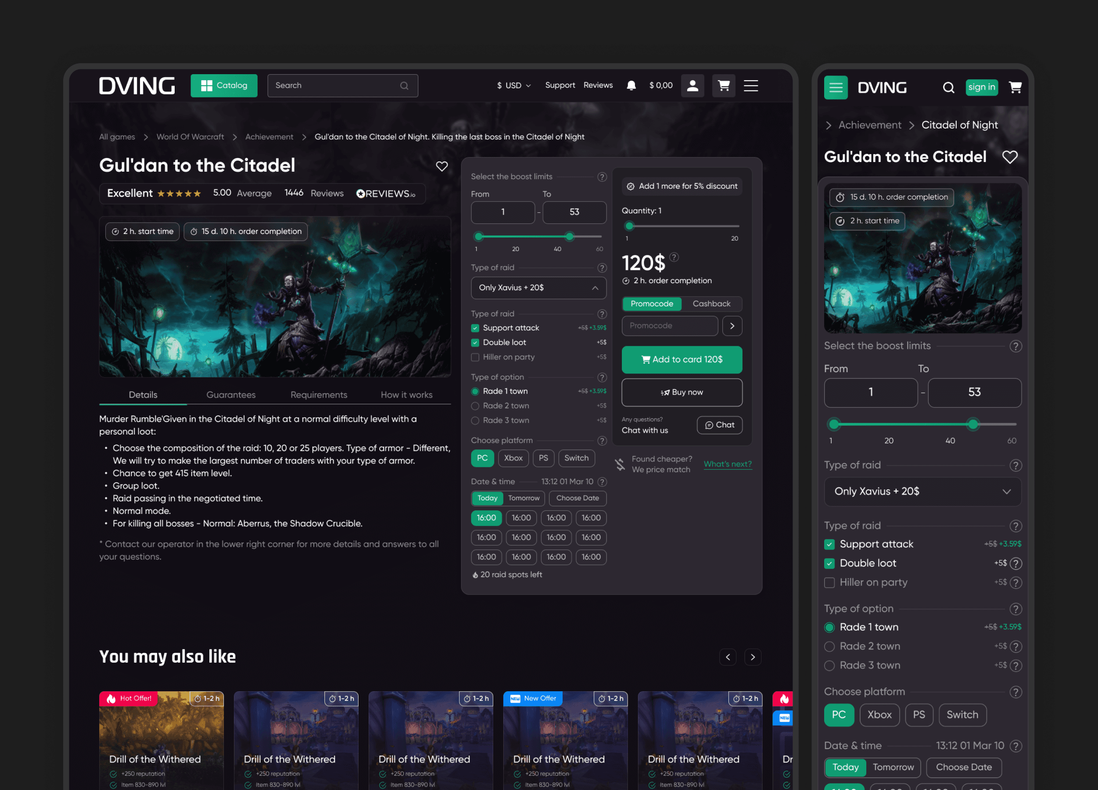The height and width of the screenshot is (790, 1098).
Task: Open Chat with support button
Action: click(x=719, y=425)
